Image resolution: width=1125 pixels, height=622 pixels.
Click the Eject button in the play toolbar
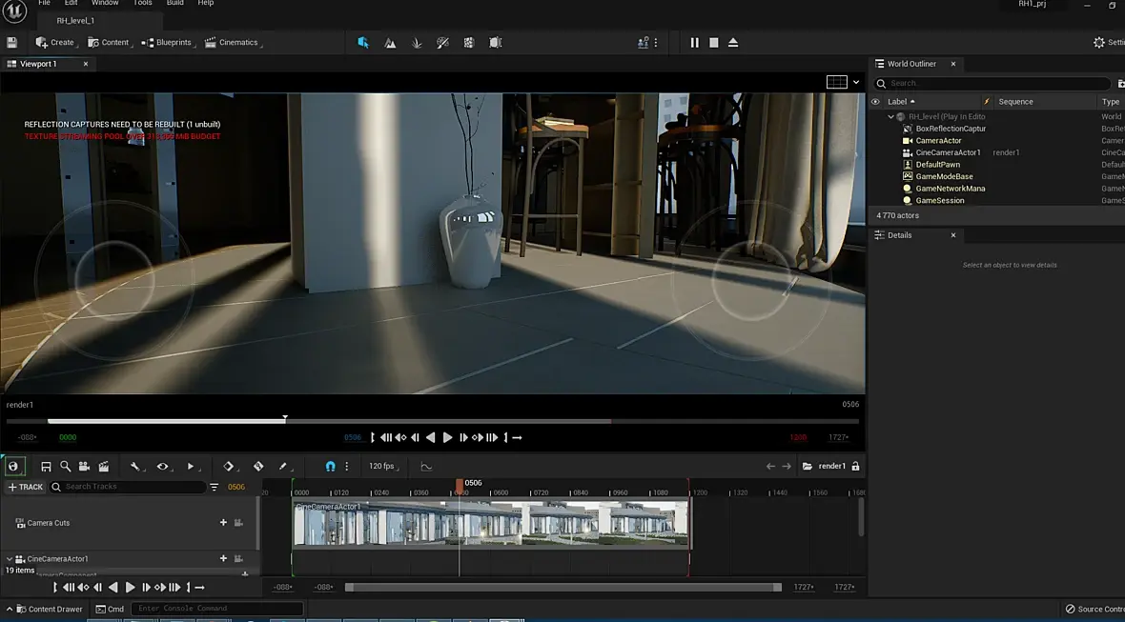tap(733, 43)
